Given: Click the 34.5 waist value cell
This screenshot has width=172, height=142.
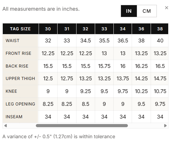Looking at the screenshot, I should [x=85, y=41].
